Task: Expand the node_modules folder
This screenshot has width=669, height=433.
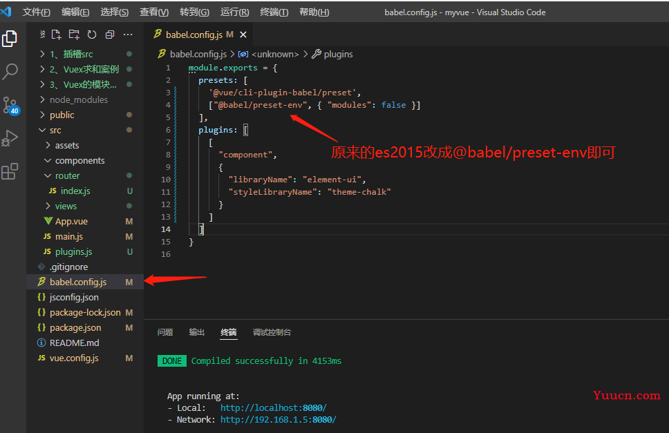Action: 85,99
